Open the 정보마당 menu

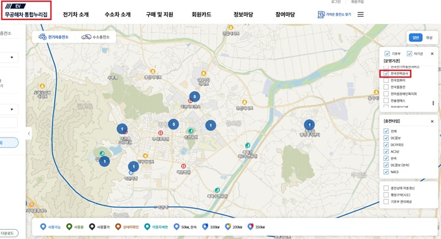point(243,14)
